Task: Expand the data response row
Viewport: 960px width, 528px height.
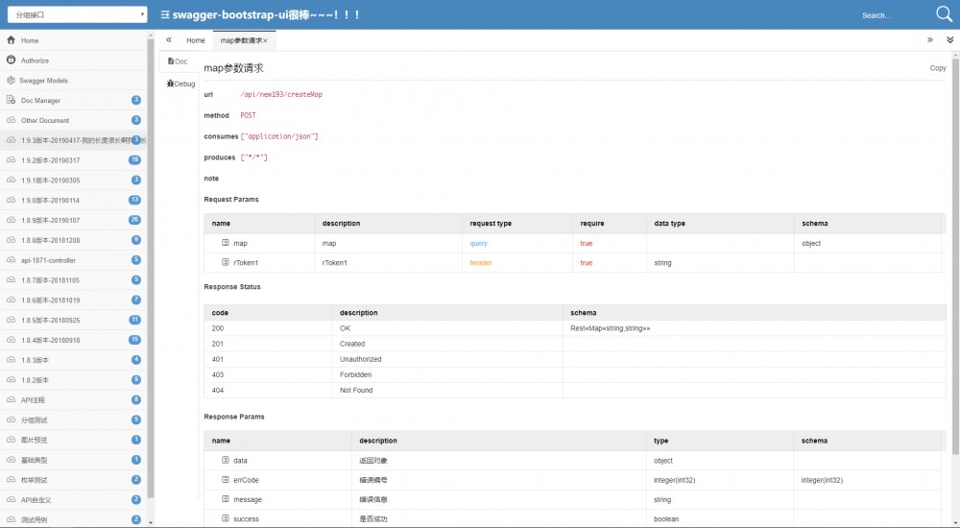Action: pyautogui.click(x=226, y=461)
